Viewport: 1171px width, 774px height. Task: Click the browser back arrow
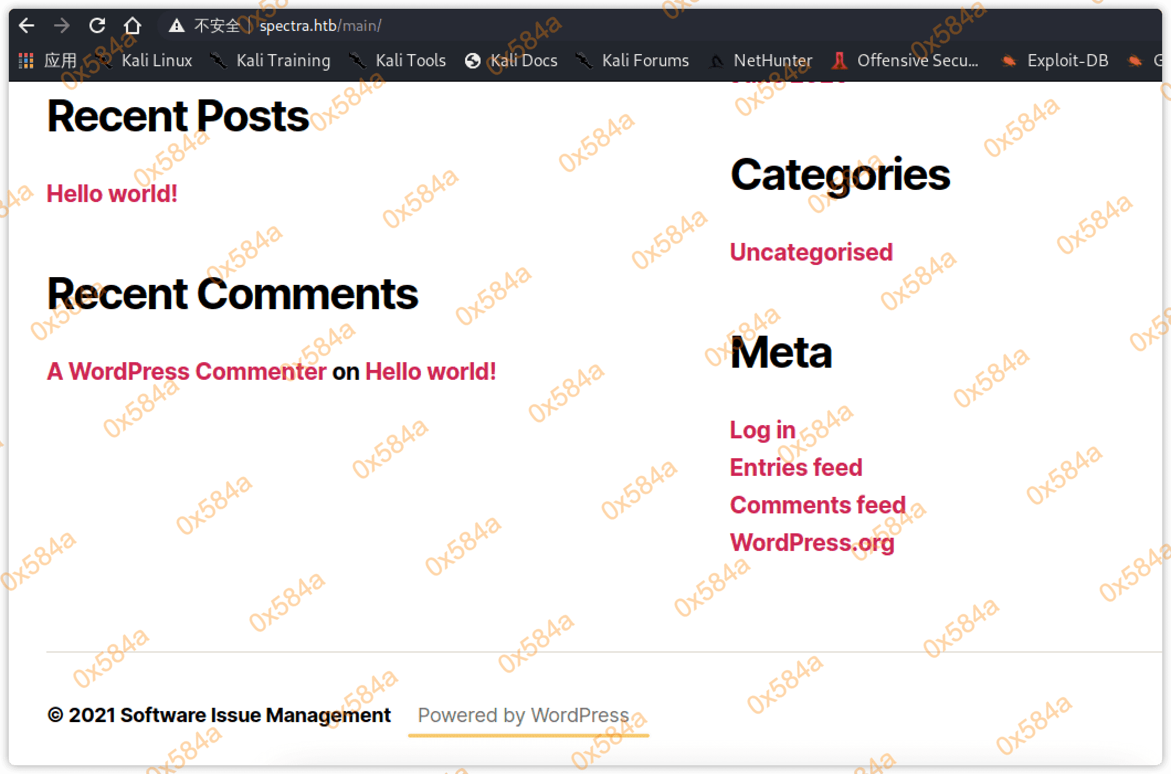click(x=27, y=25)
